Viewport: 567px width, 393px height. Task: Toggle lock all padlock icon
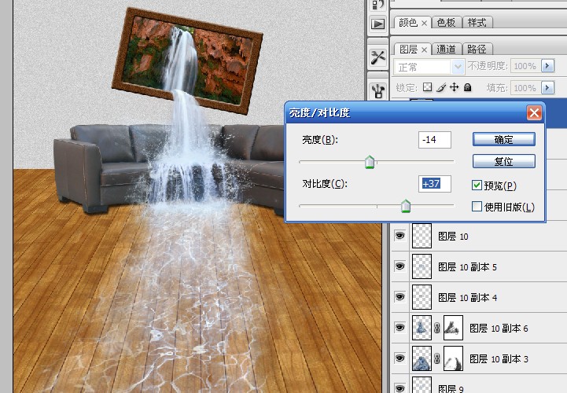click(x=467, y=87)
